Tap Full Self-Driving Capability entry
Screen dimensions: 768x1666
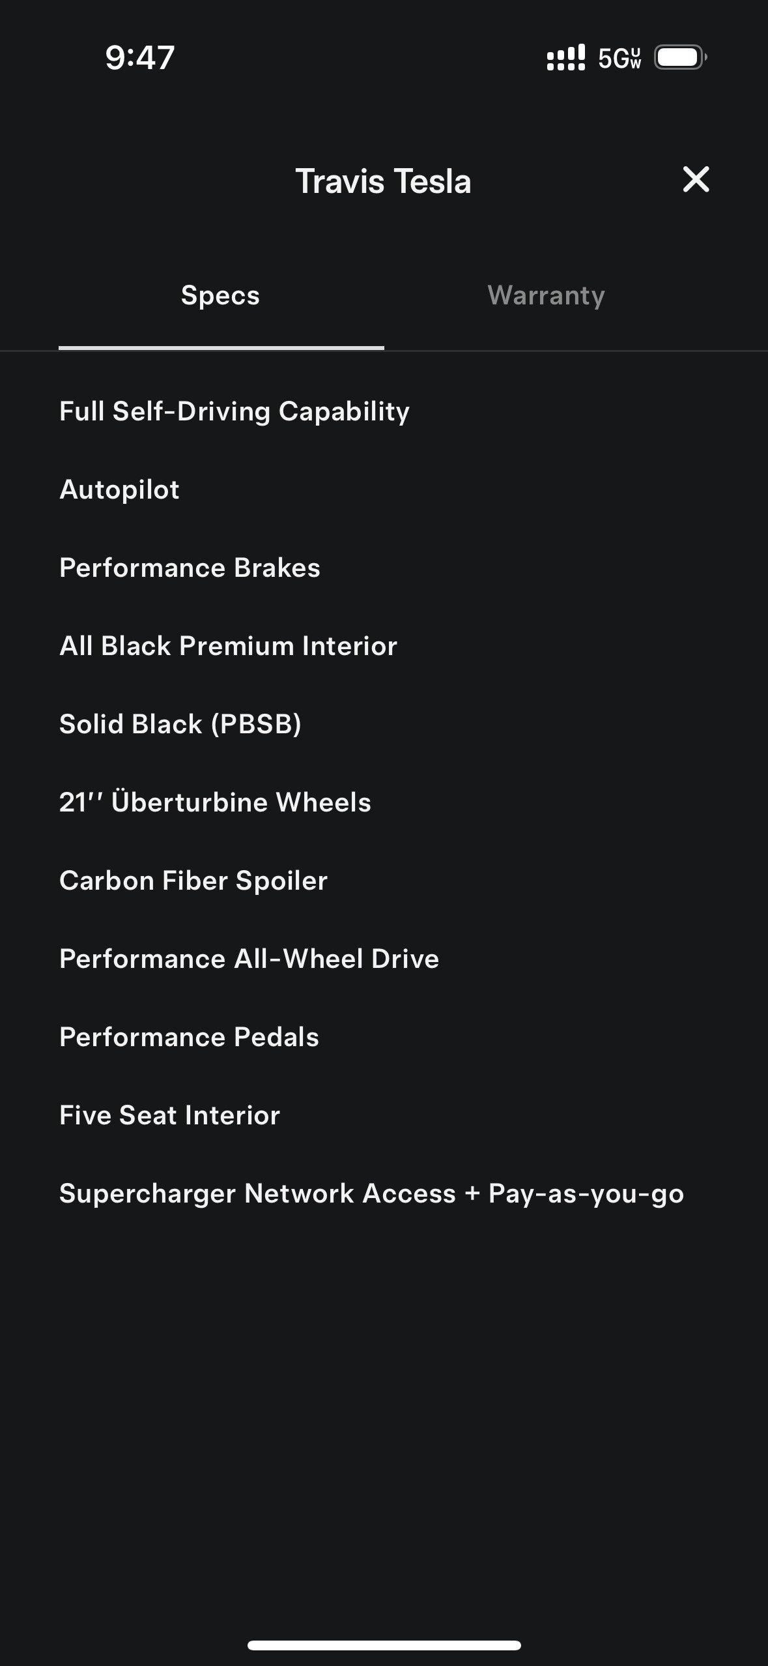click(235, 411)
